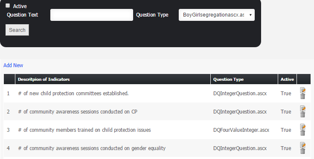Delete the awareness sessions conducted on CP row
Viewport: 314px width, 159px height.
[x=303, y=114]
